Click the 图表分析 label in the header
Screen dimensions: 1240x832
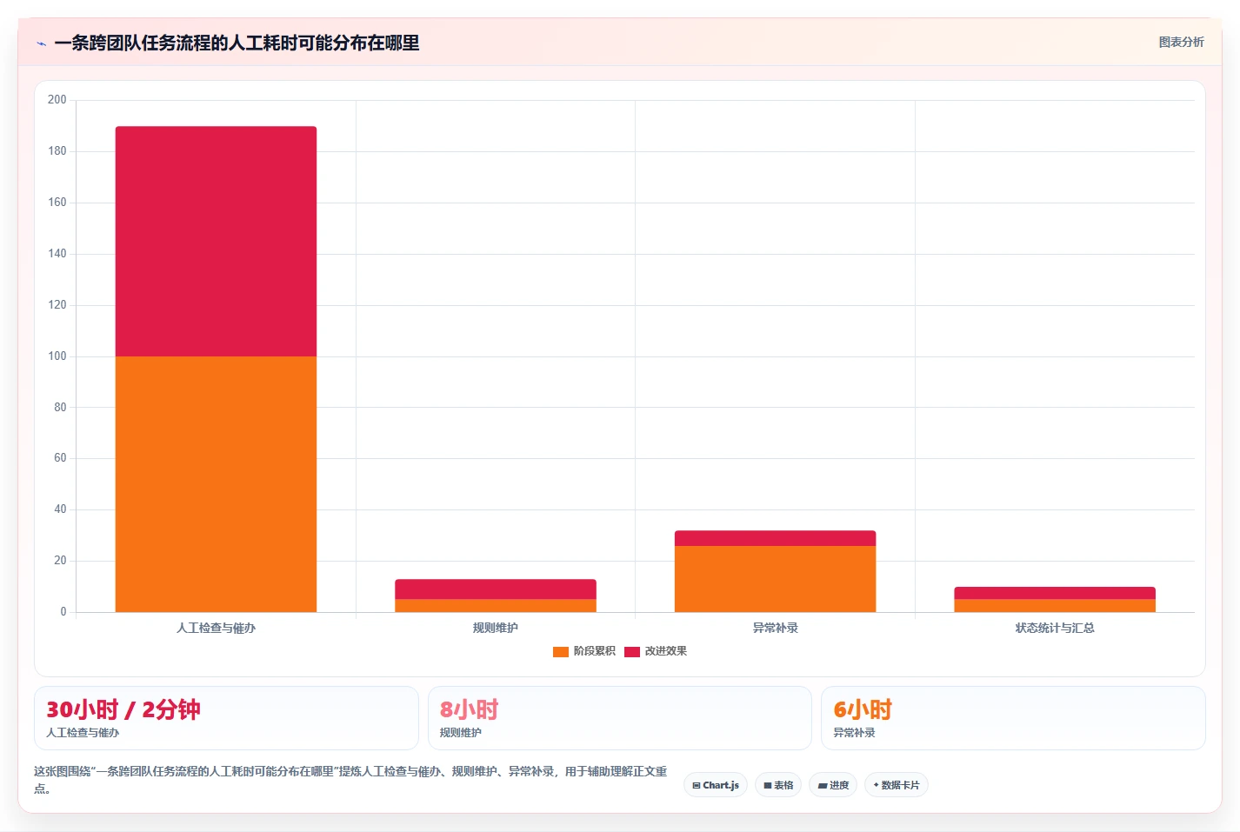pyautogui.click(x=1181, y=42)
